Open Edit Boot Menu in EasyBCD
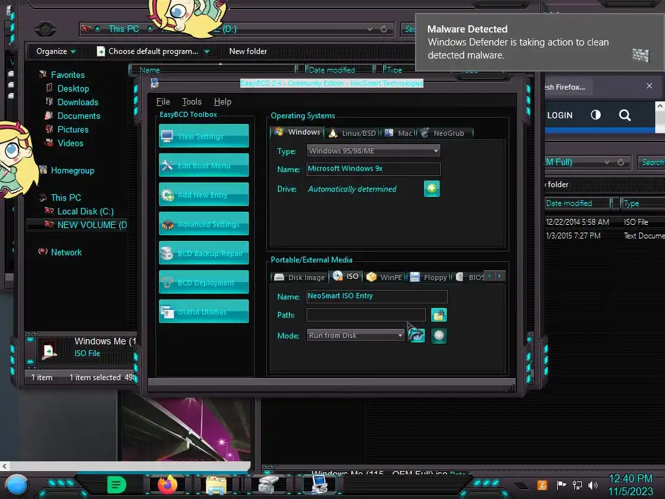This screenshot has height=499, width=665. (x=203, y=166)
